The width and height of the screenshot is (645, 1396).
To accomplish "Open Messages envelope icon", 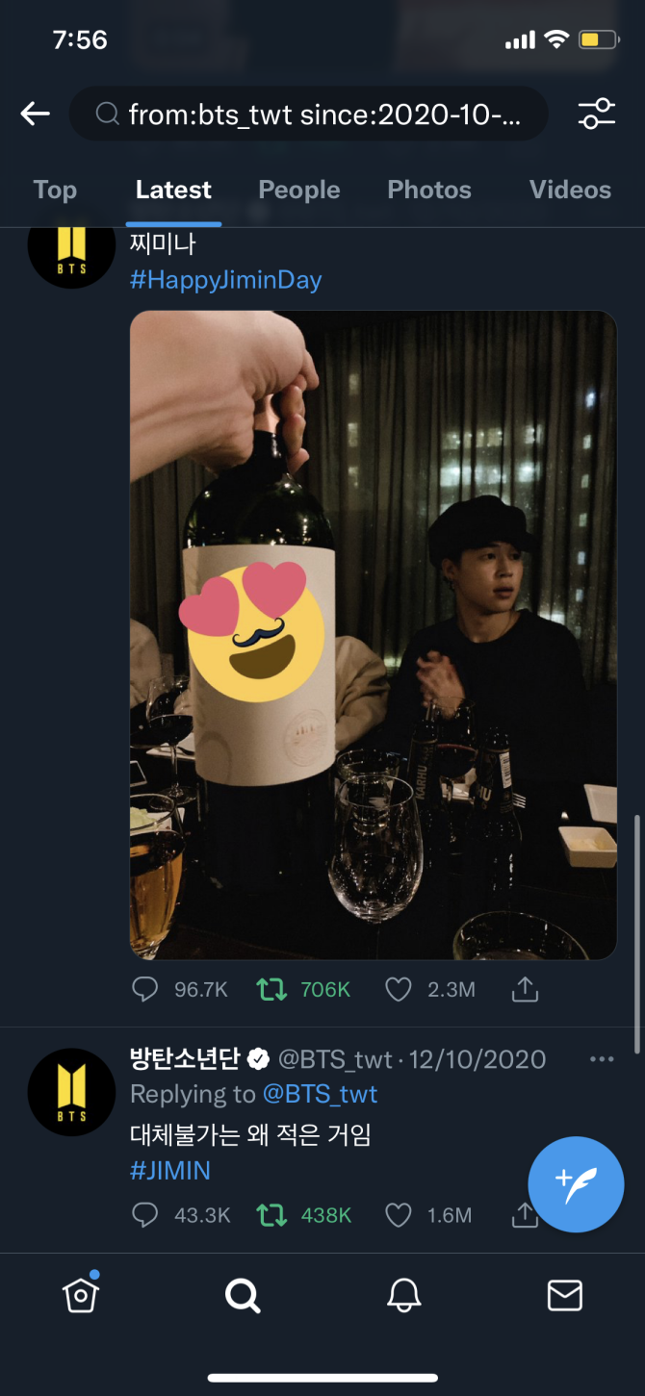I will 564,1296.
